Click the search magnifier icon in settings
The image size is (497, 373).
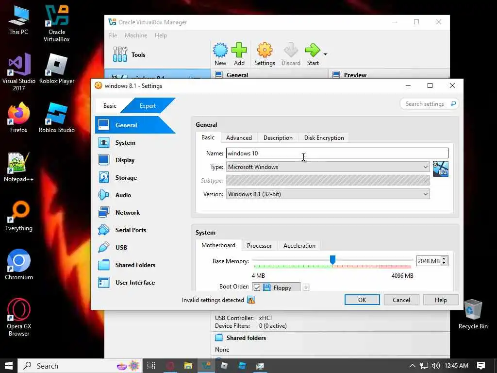(x=453, y=104)
